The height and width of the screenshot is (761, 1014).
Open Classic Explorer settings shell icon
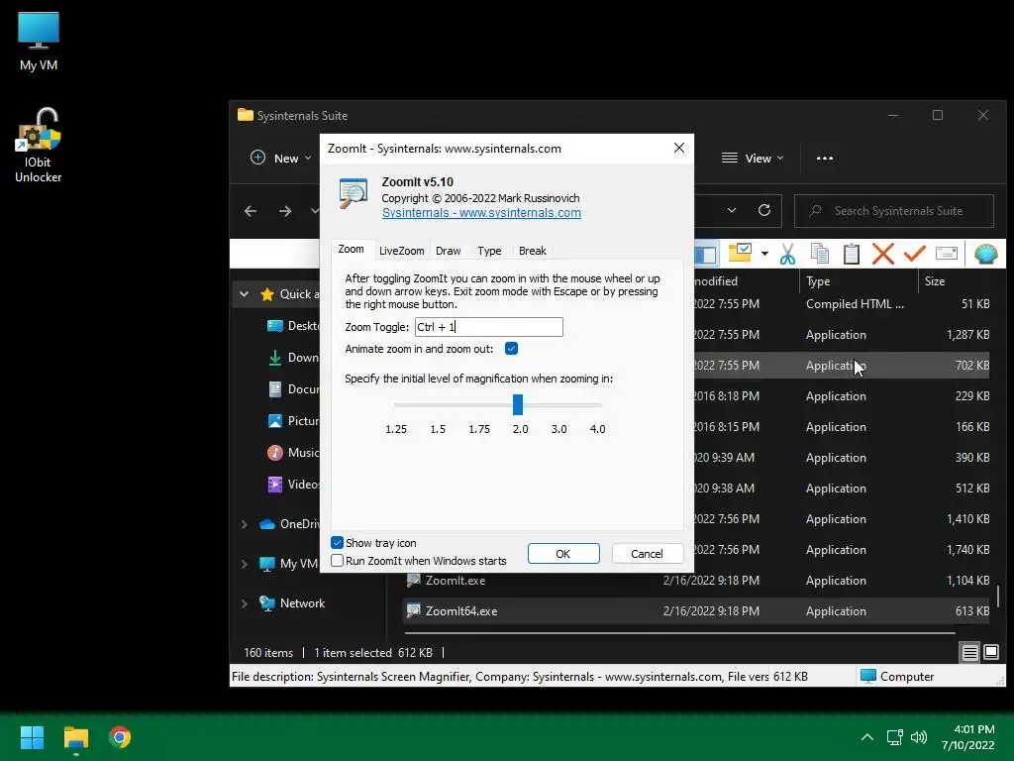985,254
